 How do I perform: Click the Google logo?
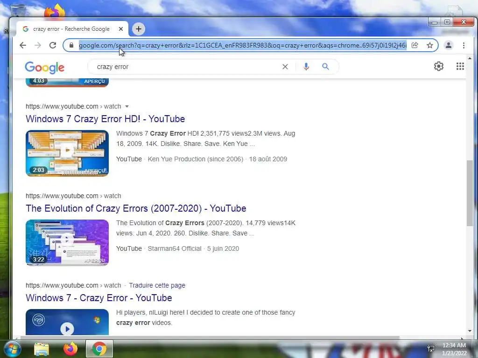pyautogui.click(x=44, y=67)
